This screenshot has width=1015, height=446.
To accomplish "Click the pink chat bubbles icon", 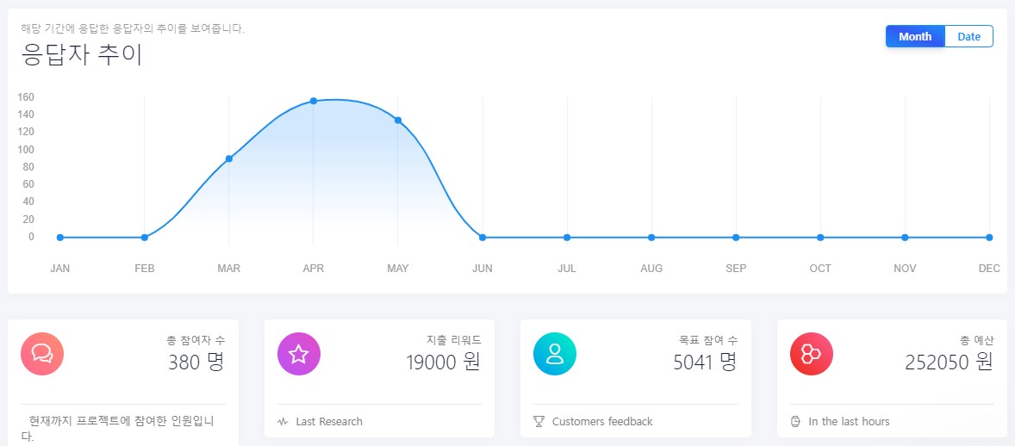I will (x=42, y=353).
